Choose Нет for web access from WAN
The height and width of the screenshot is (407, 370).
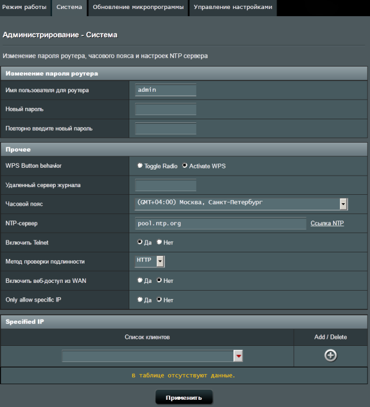pos(159,281)
